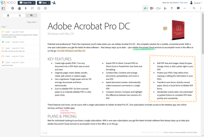This screenshot has width=204, height=137.
Task: Click the Acrobat product box image
Action: pyautogui.click(x=178, y=30)
